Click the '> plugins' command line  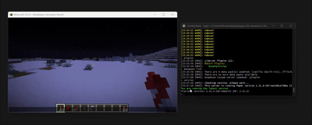point(187,58)
